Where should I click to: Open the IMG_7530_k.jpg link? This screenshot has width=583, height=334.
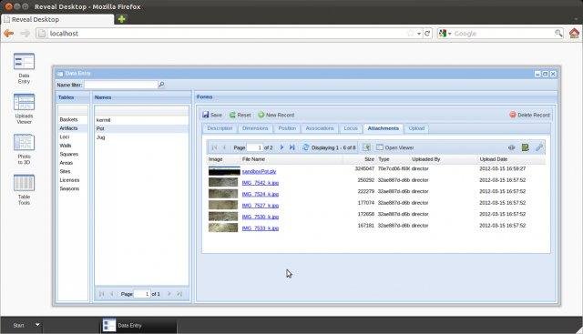261,217
